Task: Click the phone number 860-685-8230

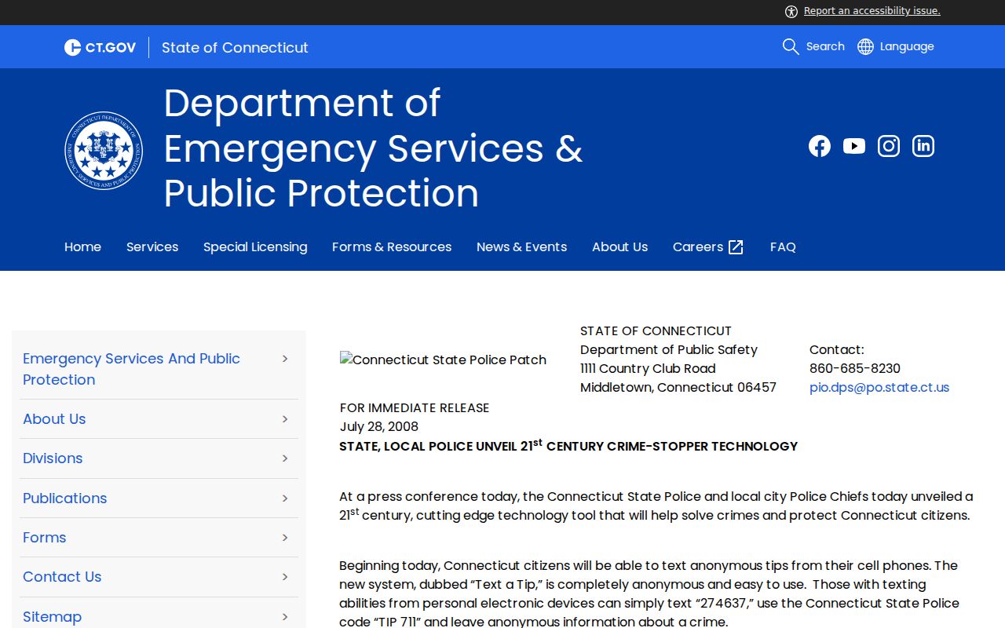Action: (x=855, y=368)
